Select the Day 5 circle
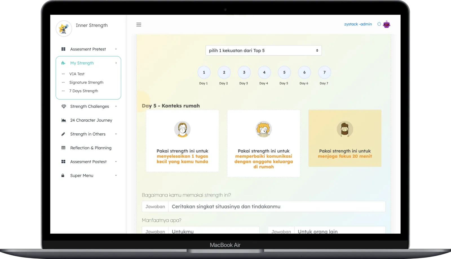The image size is (451, 259). pos(284,72)
